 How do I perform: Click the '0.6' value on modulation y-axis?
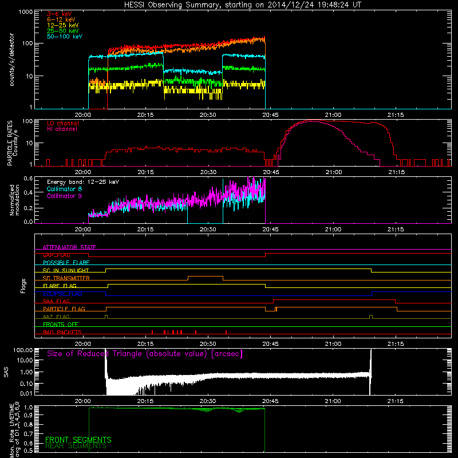pos(28,179)
